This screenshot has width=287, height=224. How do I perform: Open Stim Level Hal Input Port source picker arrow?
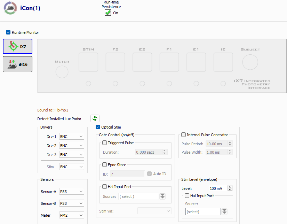224,211
